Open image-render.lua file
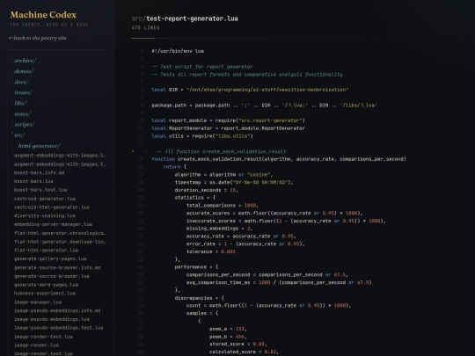This screenshot has width=475, height=356. (36, 345)
